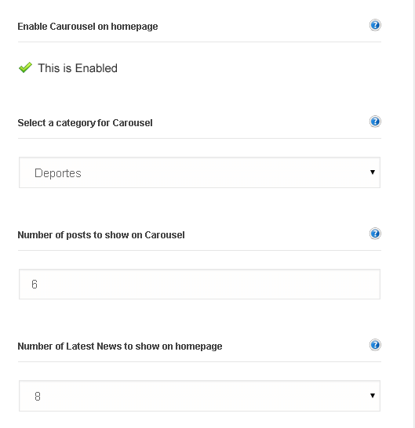Image resolution: width=415 pixels, height=428 pixels.
Task: Click the 'Enable Caurousel on homepage' heading
Action: point(88,27)
